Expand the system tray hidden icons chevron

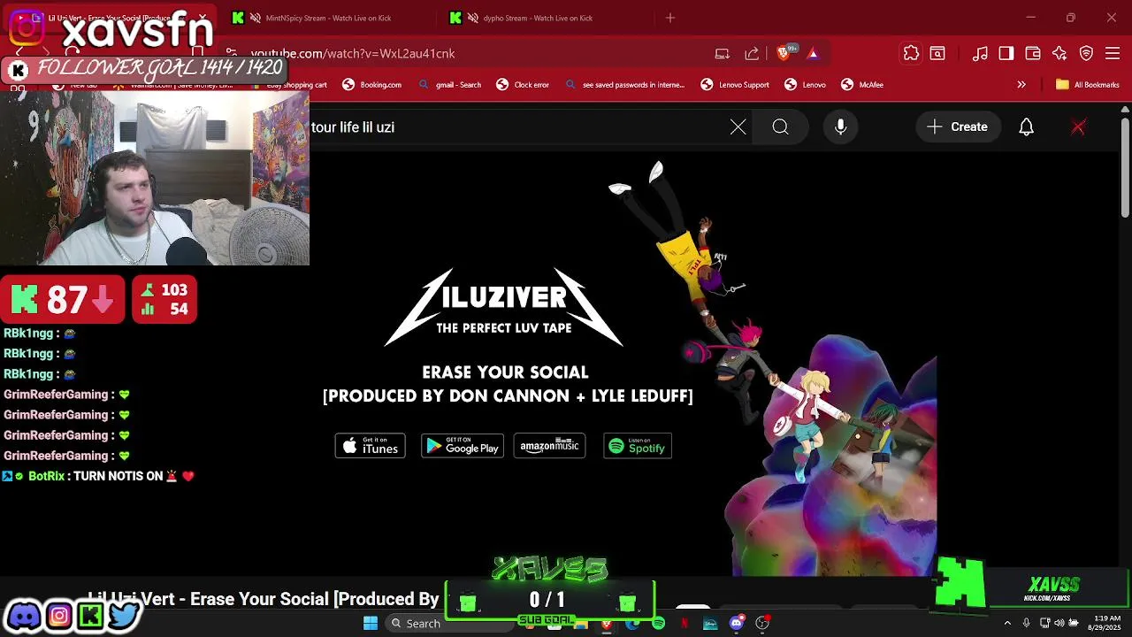[x=1007, y=624]
